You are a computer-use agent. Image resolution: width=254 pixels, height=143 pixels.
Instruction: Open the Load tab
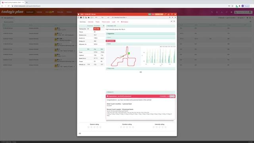point(114,22)
